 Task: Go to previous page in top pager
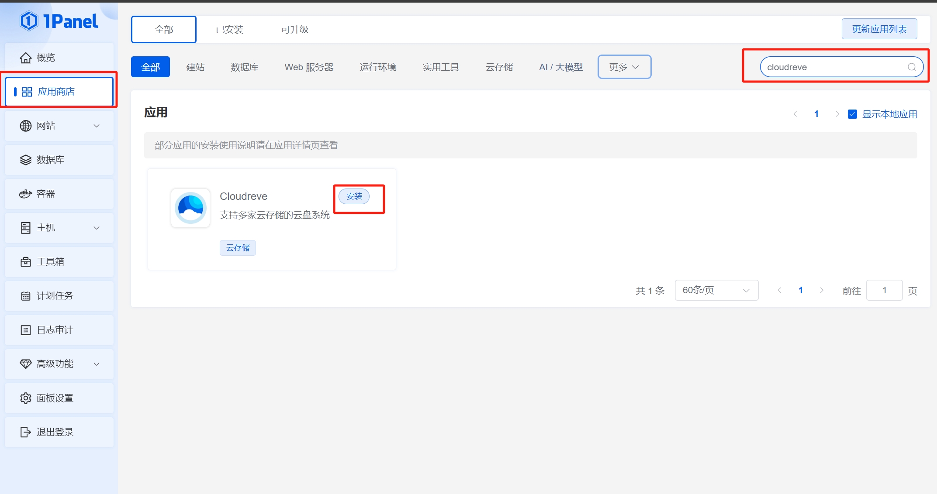pos(795,114)
